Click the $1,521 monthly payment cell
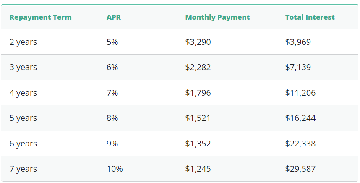The width and height of the screenshot is (360, 183). click(198, 118)
